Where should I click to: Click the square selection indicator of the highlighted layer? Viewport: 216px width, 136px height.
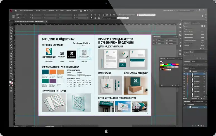coord(204,74)
